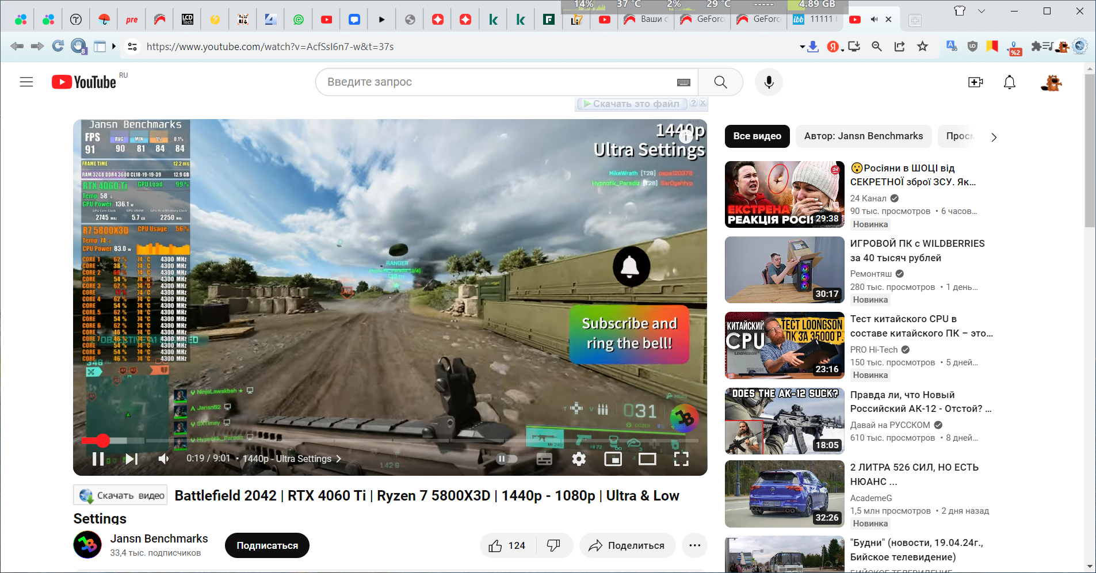Skip to the next video
The image size is (1096, 573).
[132, 459]
